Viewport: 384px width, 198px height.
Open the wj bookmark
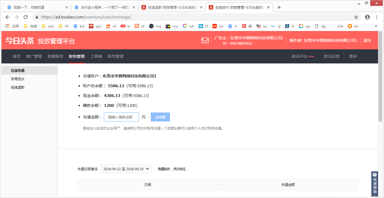tap(261, 26)
